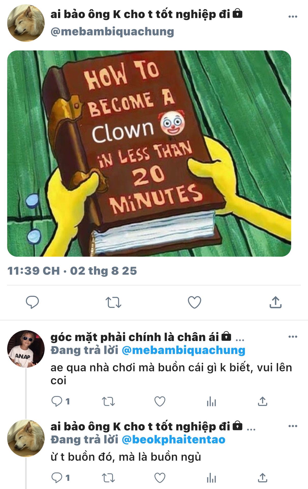Retweet the main clown book tweet

click(113, 302)
